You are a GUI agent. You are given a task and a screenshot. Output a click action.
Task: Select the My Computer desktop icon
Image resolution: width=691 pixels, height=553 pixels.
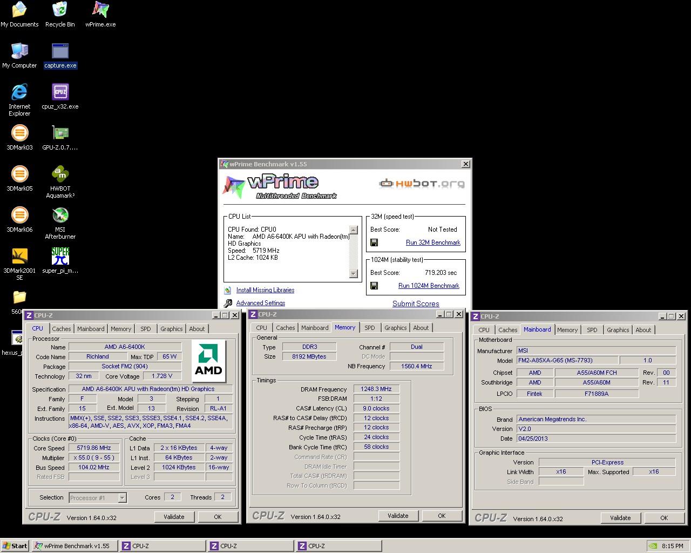click(x=19, y=56)
